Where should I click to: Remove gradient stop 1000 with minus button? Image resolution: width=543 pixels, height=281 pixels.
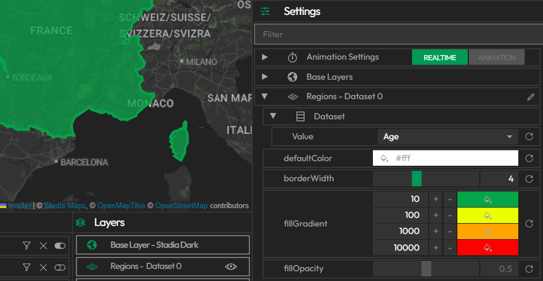point(450,232)
